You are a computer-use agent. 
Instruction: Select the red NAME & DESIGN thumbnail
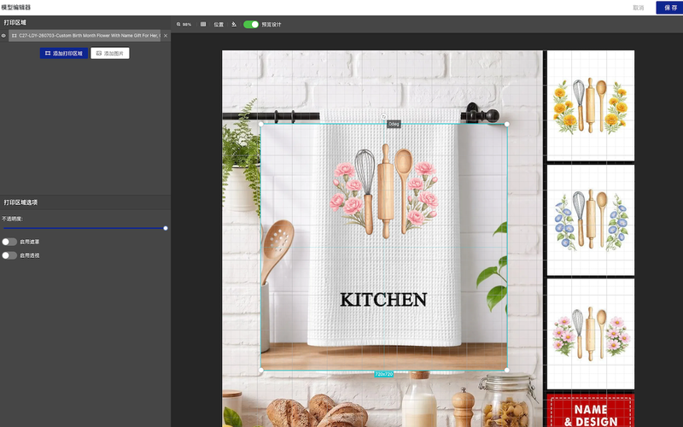pos(591,410)
